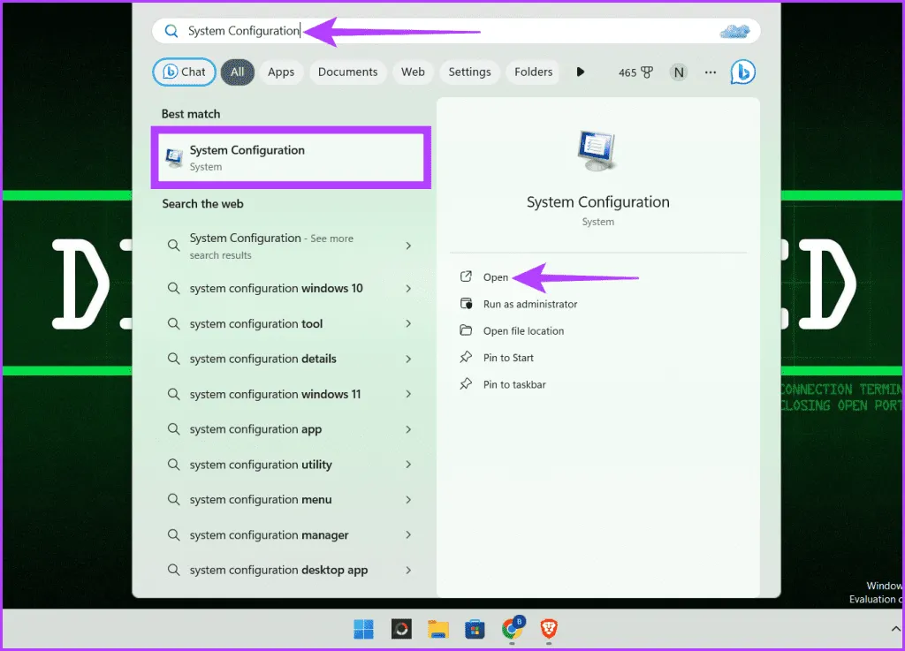Image resolution: width=905 pixels, height=651 pixels.
Task: Open Google Chrome from the taskbar
Action: click(512, 629)
